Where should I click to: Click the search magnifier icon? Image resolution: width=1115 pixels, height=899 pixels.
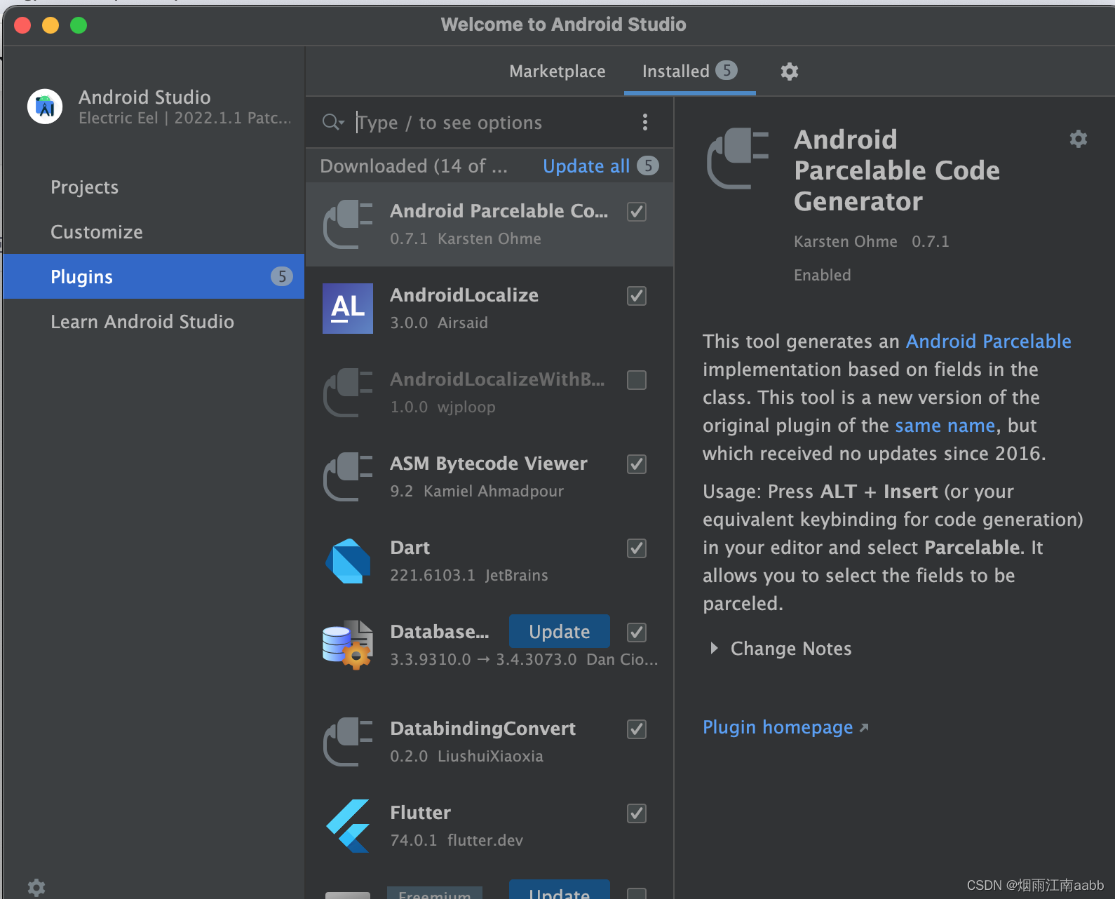click(332, 123)
